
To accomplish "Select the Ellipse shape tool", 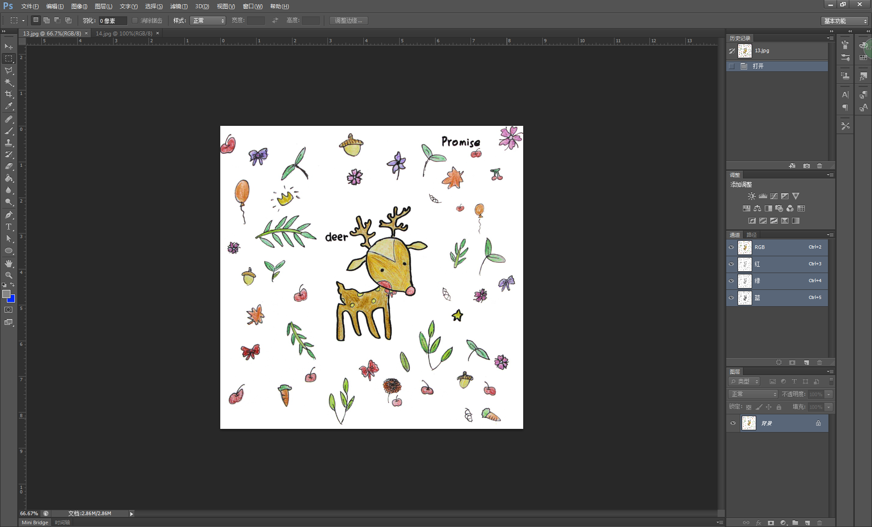I will (9, 250).
